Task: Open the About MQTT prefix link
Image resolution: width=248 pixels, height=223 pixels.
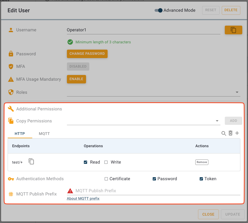Action: 83,198
